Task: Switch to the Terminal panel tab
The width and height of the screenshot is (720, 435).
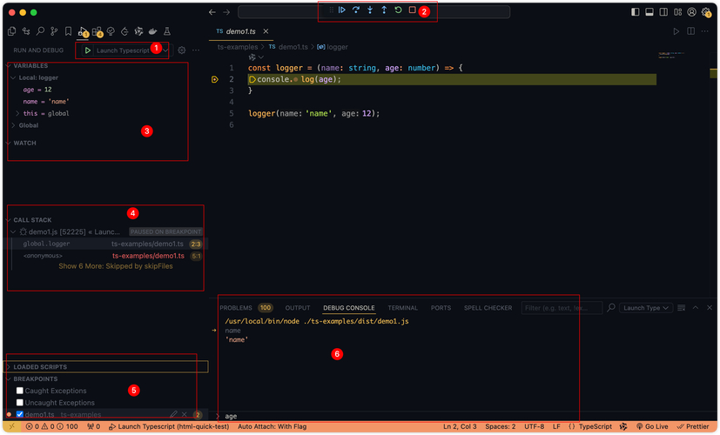Action: [x=402, y=308]
